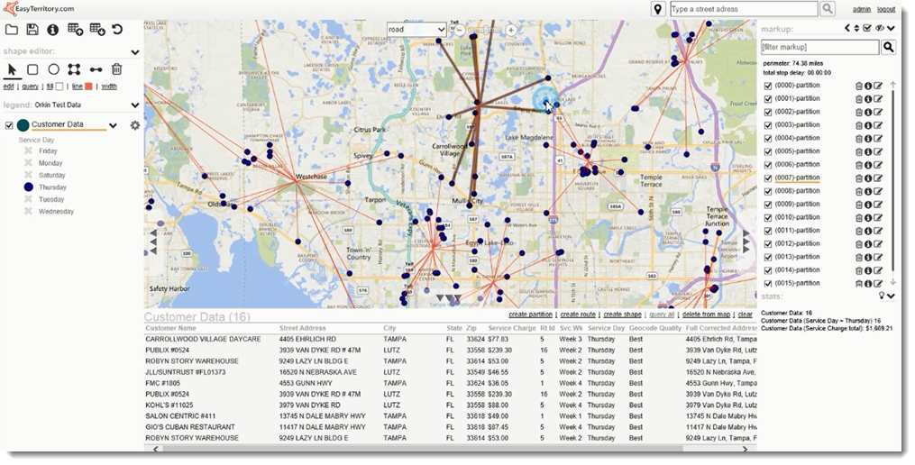Click the create partition link
The image size is (915, 465).
[x=530, y=315]
